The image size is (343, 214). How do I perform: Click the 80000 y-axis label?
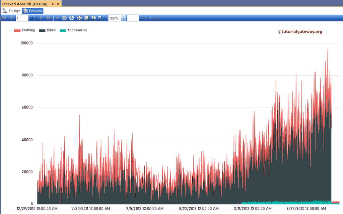pos(27,75)
